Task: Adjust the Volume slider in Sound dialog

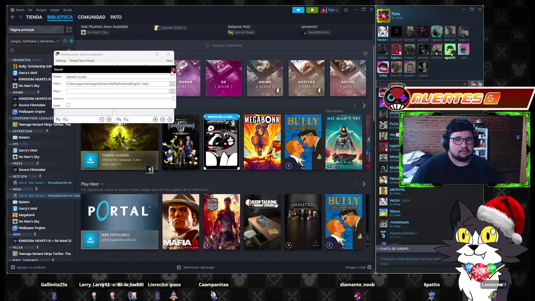Action: coord(120,99)
